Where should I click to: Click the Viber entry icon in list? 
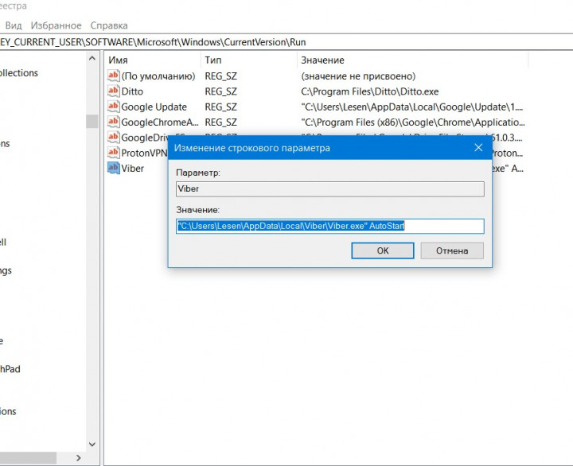point(113,168)
